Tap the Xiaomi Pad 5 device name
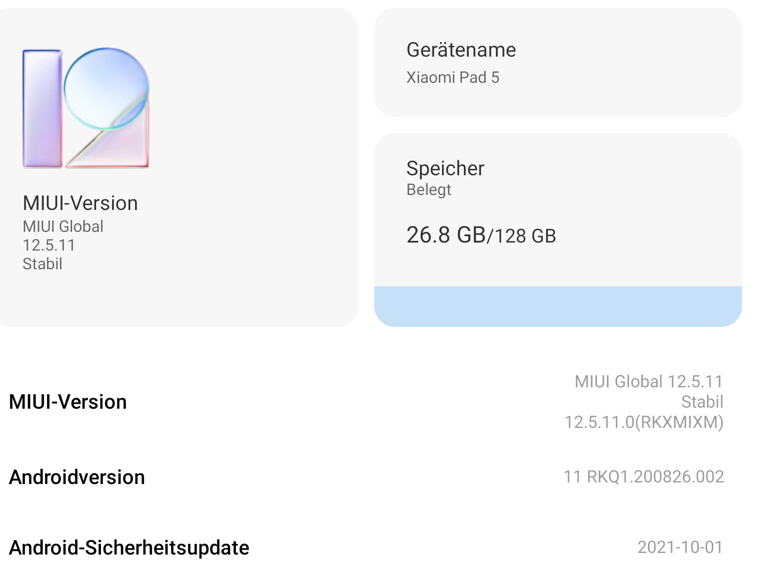765x585 pixels. tap(453, 77)
